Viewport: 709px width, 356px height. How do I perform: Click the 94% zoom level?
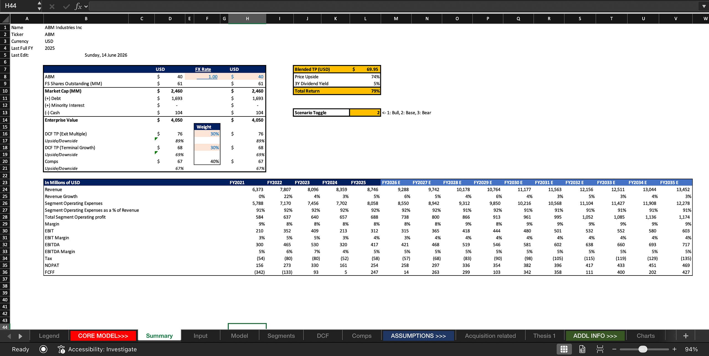pyautogui.click(x=691, y=349)
